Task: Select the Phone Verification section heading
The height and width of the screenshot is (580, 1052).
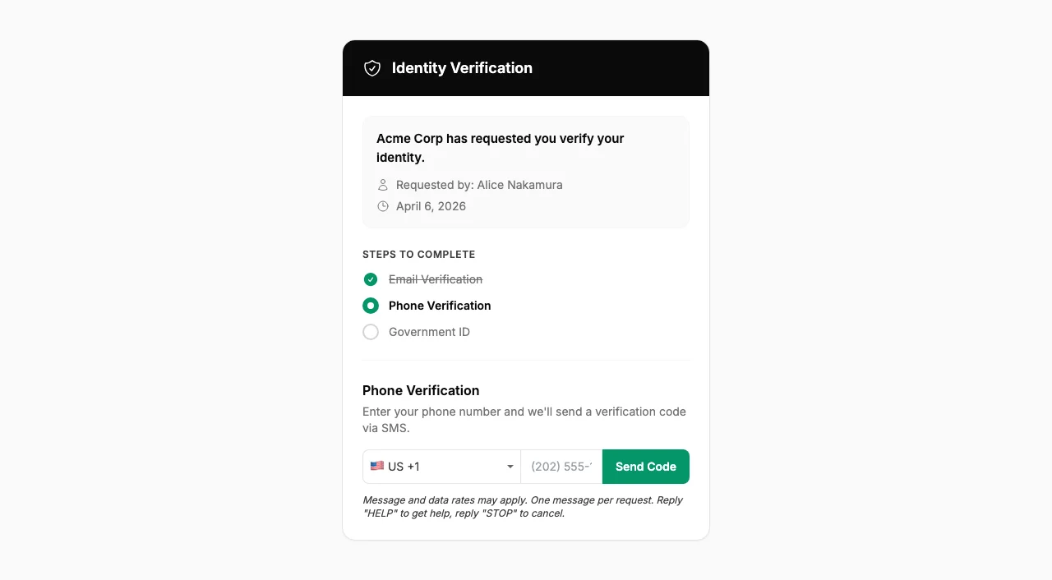Action: tap(421, 390)
